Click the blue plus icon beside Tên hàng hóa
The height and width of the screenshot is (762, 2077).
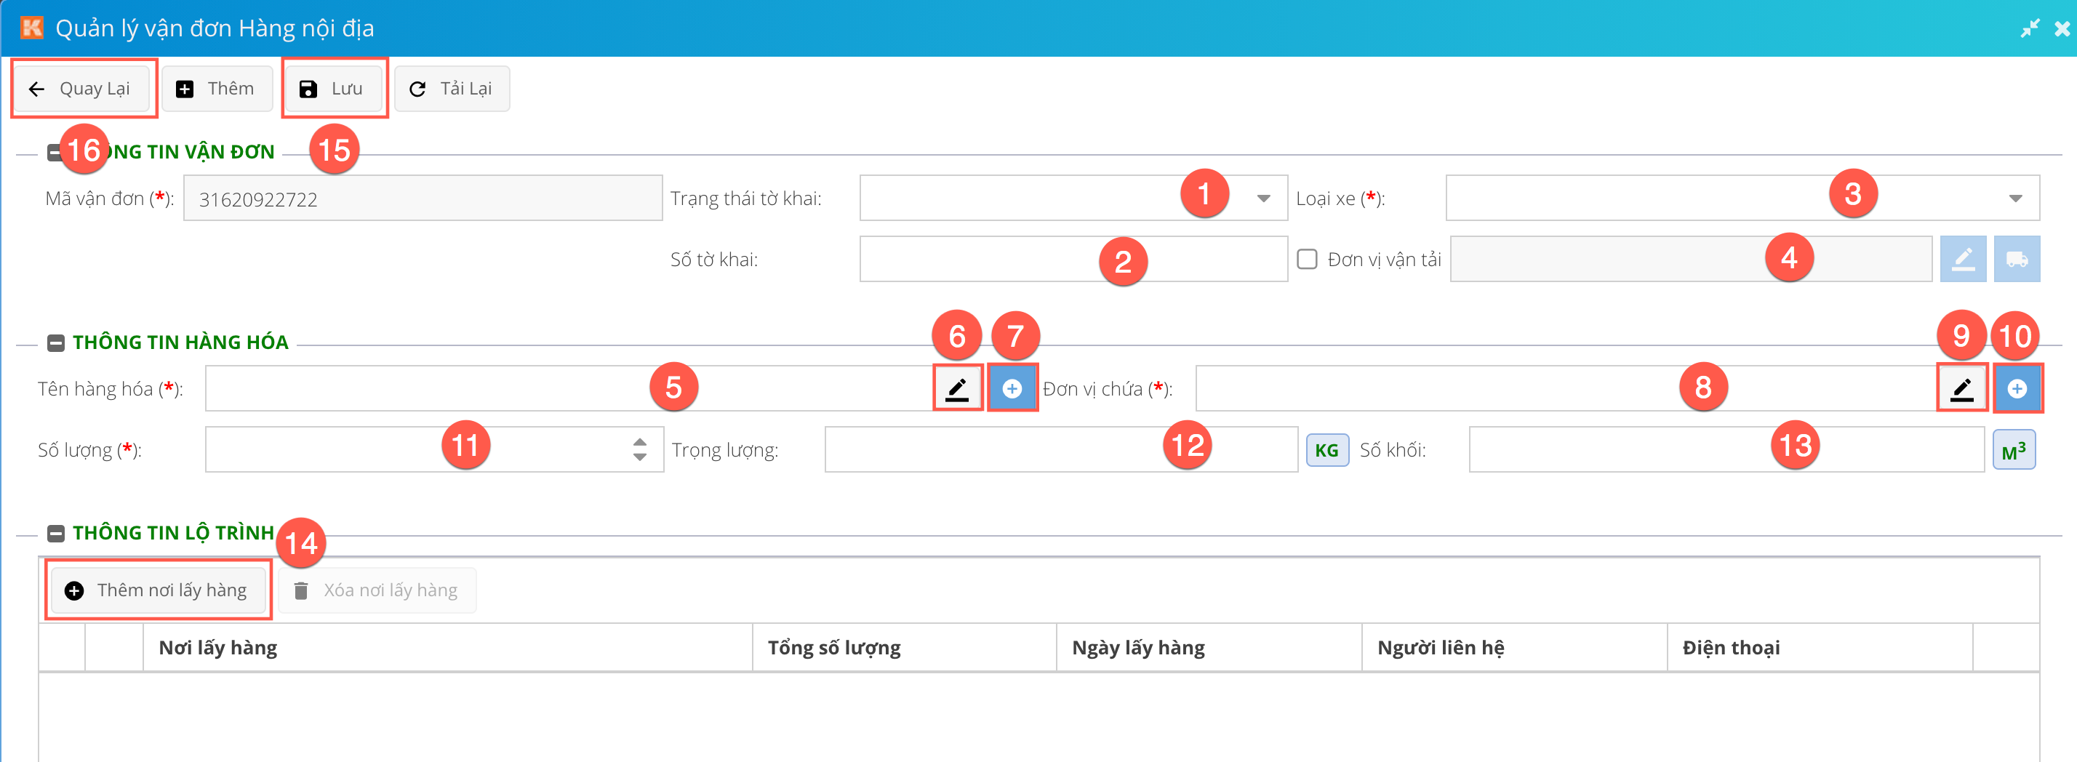click(1012, 390)
